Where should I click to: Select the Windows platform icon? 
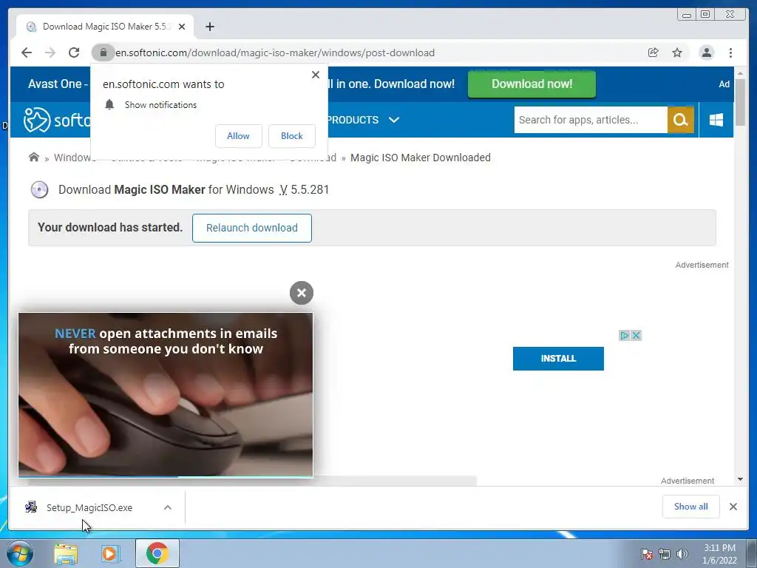click(716, 120)
